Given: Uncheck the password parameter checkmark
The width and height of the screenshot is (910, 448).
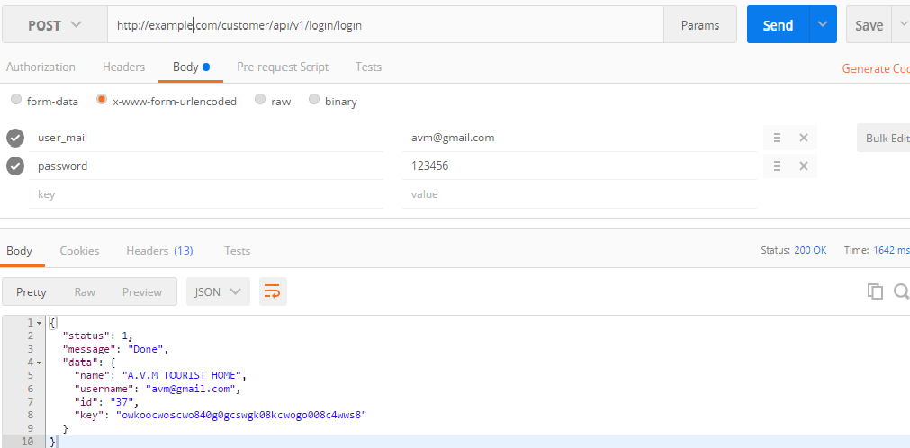Looking at the screenshot, I should (15, 166).
